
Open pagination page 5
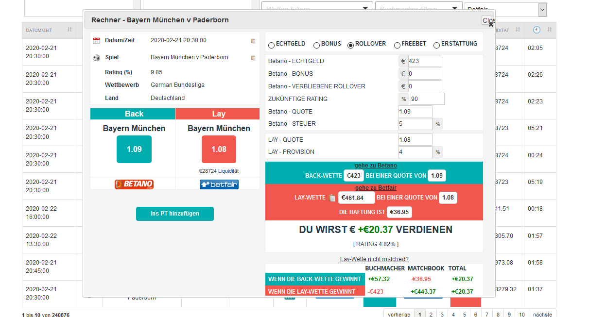tap(465, 315)
